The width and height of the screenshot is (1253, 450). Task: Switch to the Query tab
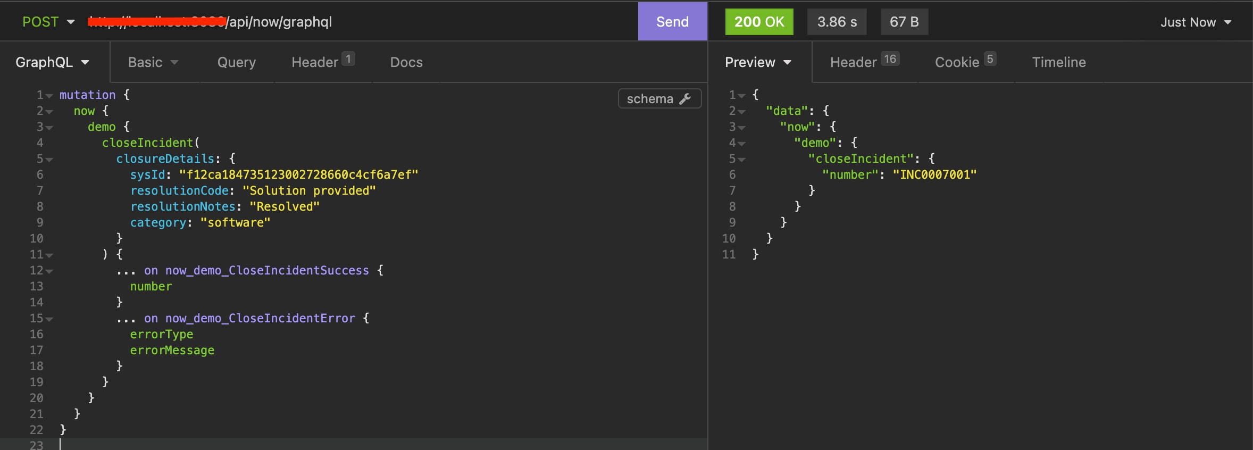tap(237, 62)
